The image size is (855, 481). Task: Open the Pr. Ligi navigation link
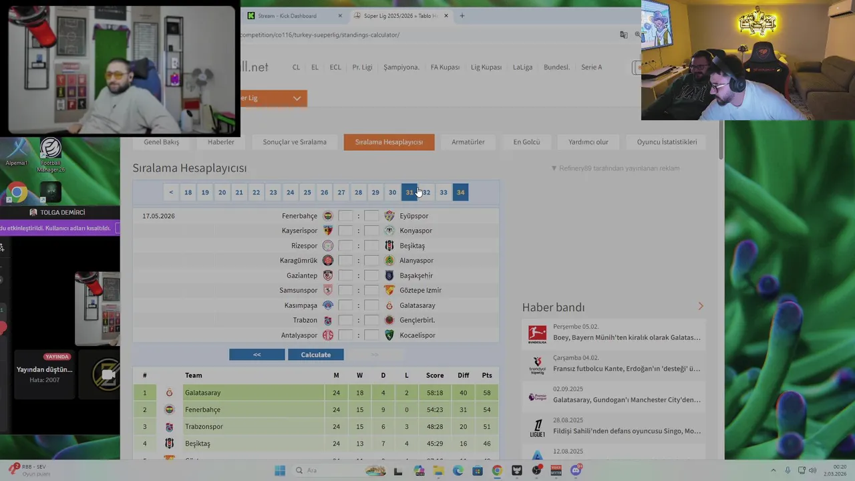tap(362, 67)
